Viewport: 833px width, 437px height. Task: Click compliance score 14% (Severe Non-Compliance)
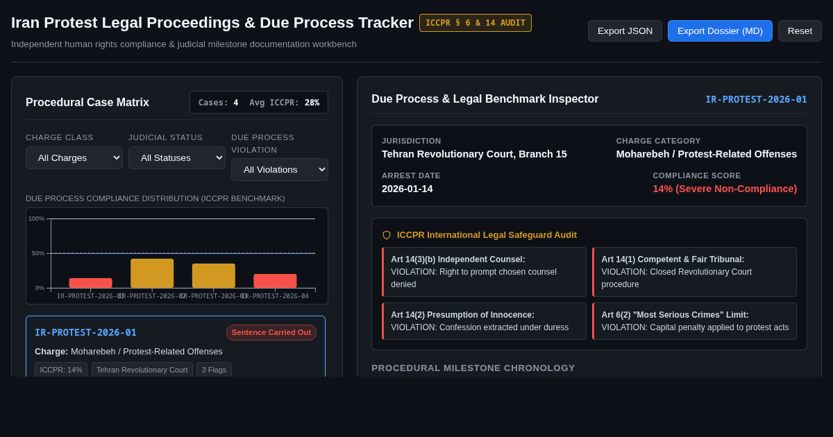pyautogui.click(x=725, y=189)
